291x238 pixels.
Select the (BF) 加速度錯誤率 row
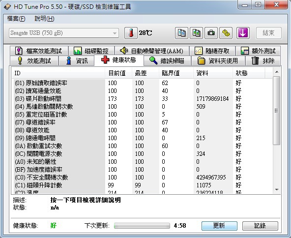[143, 170]
